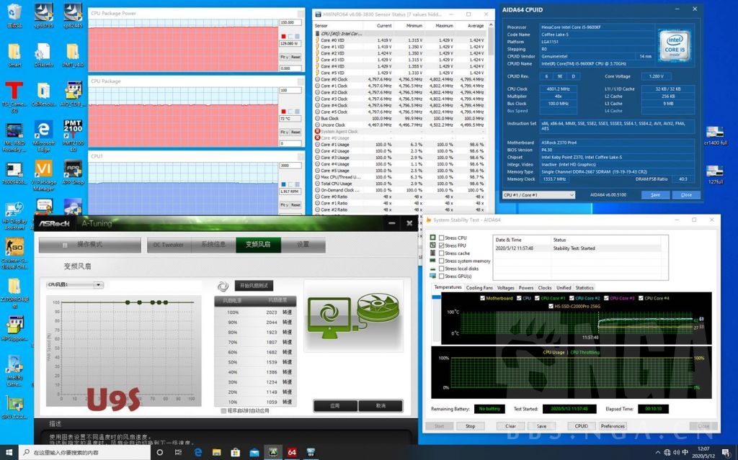Click the fan spinner icon in A-Tuning
The image size is (738, 460).
point(223,286)
